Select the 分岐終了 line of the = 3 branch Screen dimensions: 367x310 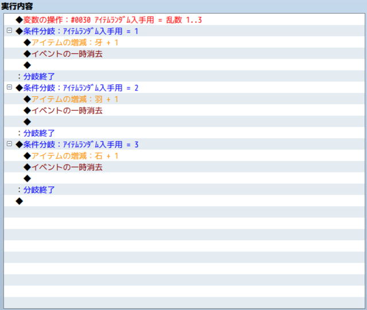184,190
